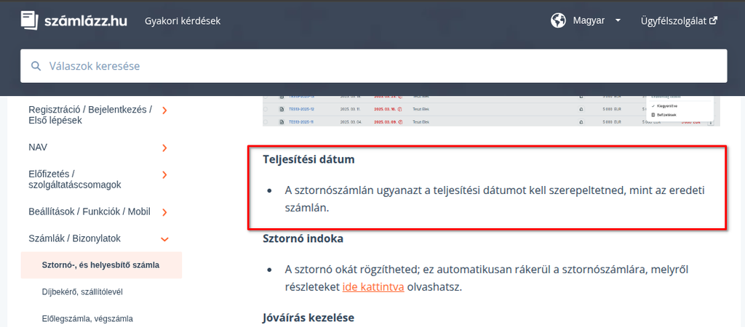Select Sztornó-, és helyesbítő számla item
The image size is (745, 327).
pyautogui.click(x=100, y=265)
